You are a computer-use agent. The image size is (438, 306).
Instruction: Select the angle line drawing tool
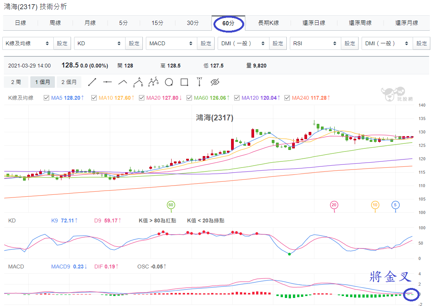pyautogui.click(x=122, y=82)
